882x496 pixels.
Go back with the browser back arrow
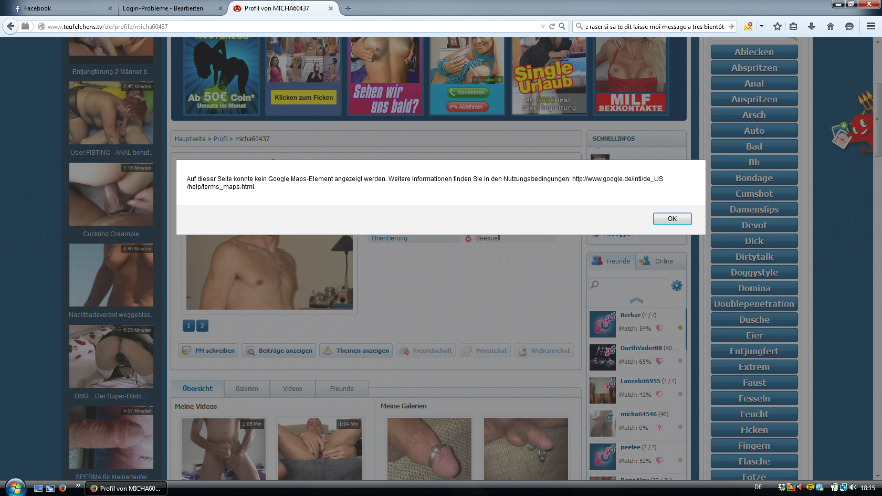click(10, 26)
